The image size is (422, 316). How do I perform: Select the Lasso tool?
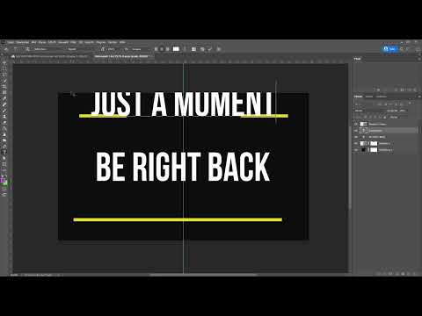pyautogui.click(x=4, y=74)
